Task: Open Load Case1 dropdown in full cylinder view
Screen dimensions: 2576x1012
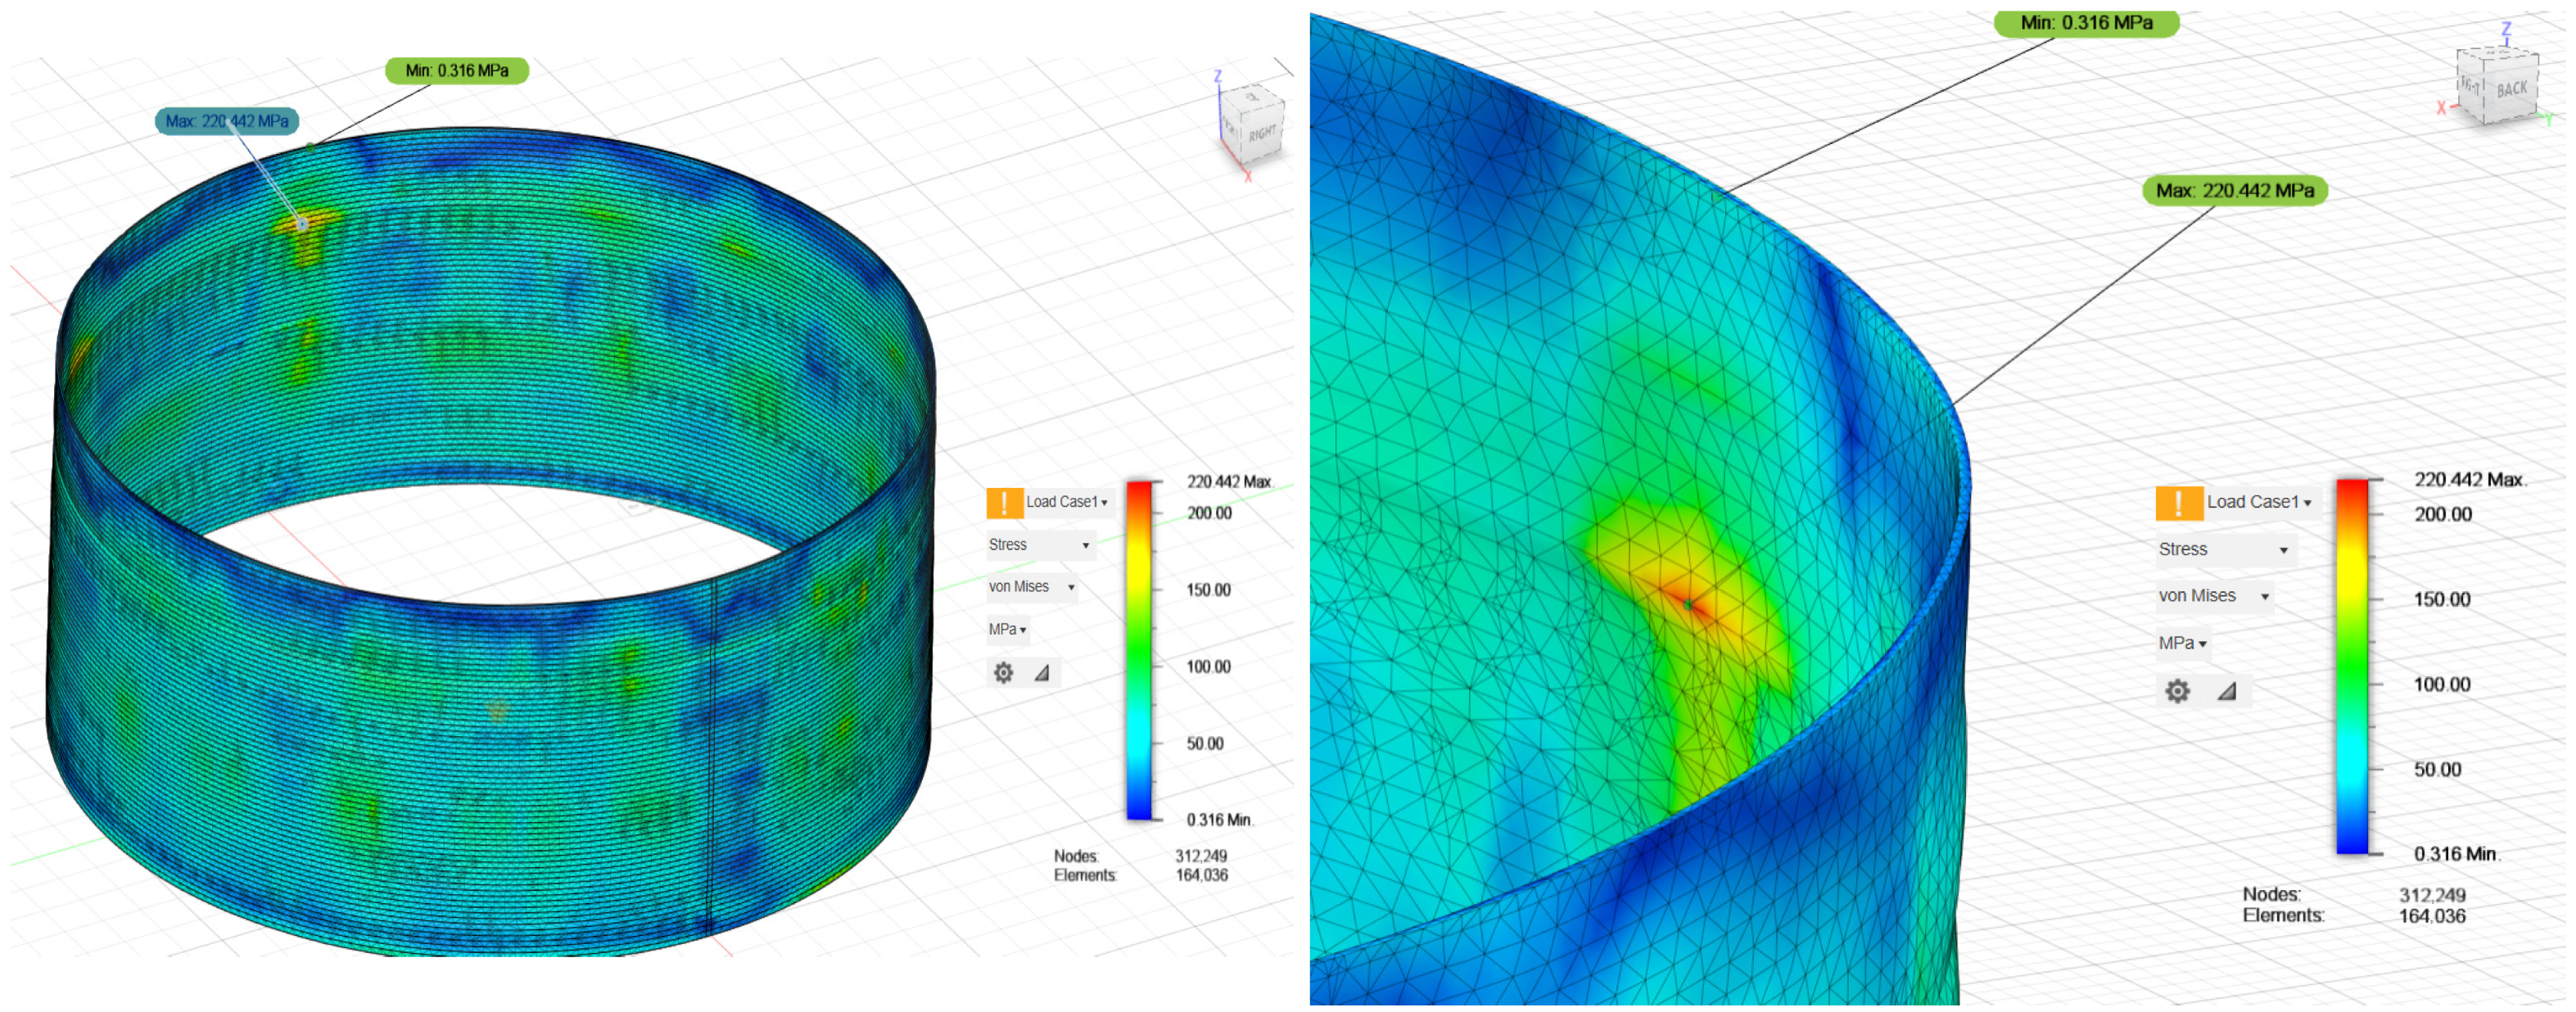Action: coord(1066,502)
